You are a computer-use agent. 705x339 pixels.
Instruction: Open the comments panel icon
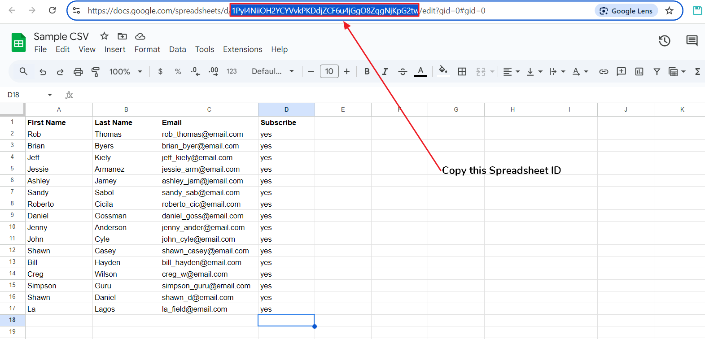coord(692,41)
